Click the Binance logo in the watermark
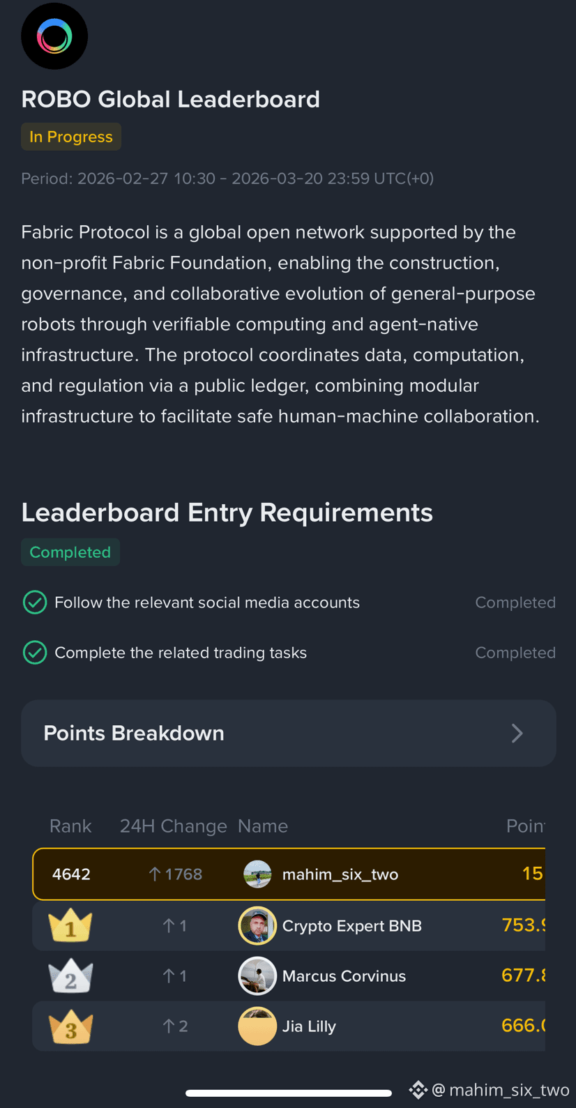The width and height of the screenshot is (576, 1108). click(418, 1089)
